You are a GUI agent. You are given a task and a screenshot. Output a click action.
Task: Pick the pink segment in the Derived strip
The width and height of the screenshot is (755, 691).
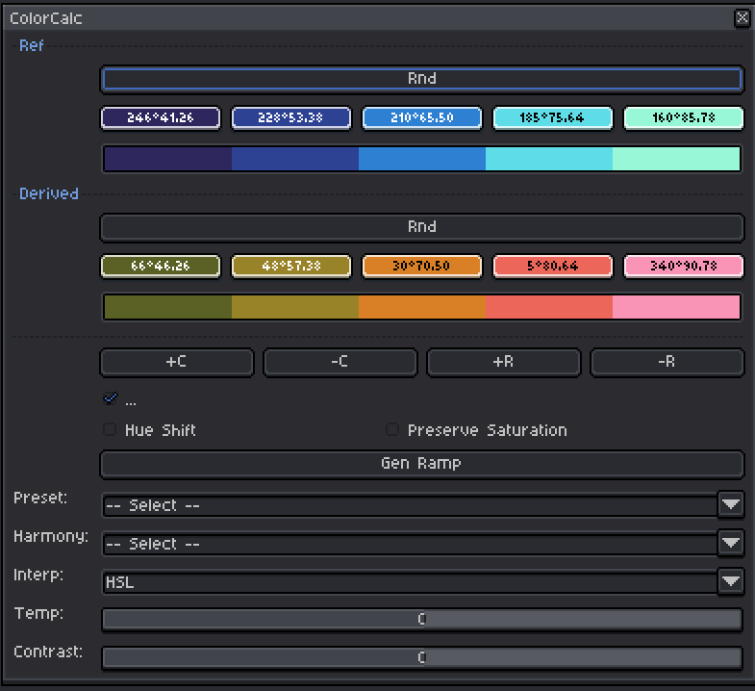coord(675,307)
